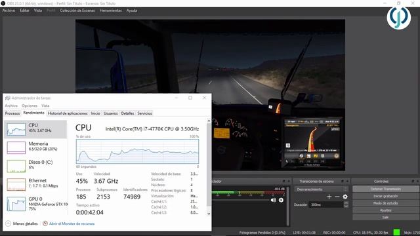Click the LIVE: 00:01:38 status text

click(x=304, y=233)
